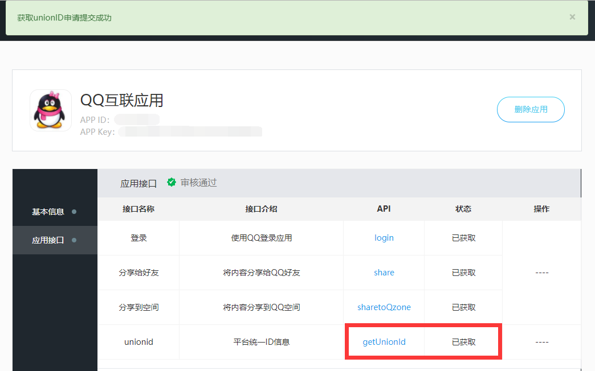Viewport: 595px width, 371px height.
Task: Select the 应用接口 sidebar tab
Action: pos(55,240)
